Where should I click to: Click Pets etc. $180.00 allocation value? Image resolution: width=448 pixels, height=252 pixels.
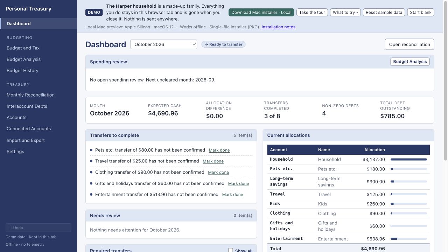point(376,169)
